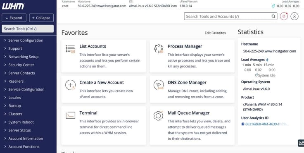Copy User Analytics ID via copy icon

click(x=243, y=124)
